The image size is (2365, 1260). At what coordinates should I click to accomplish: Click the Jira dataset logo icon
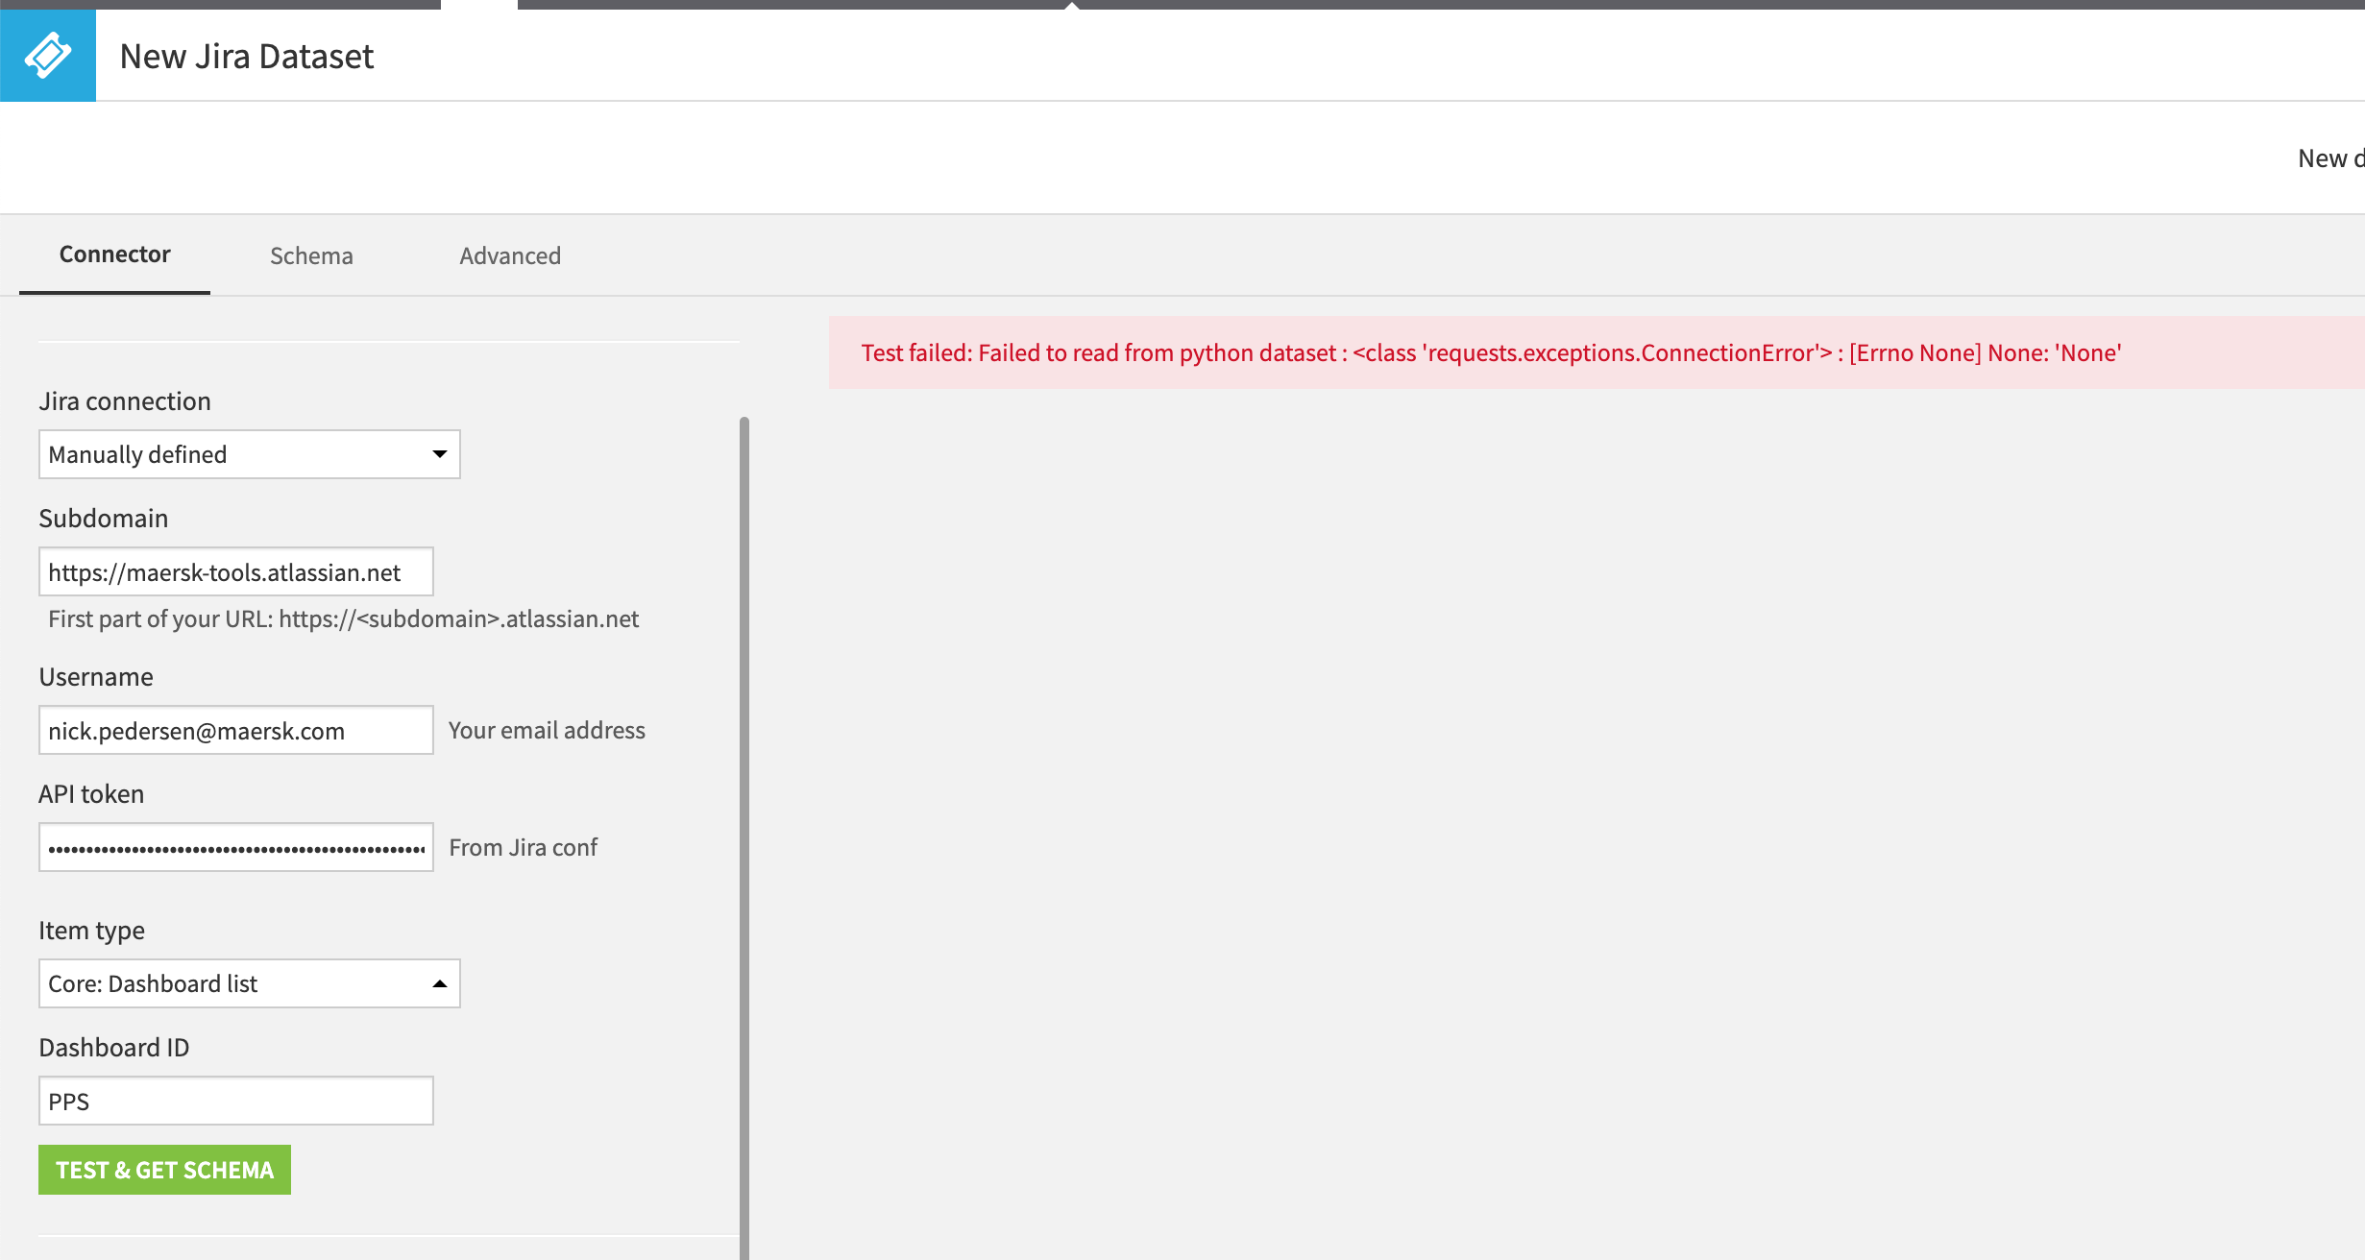[48, 55]
